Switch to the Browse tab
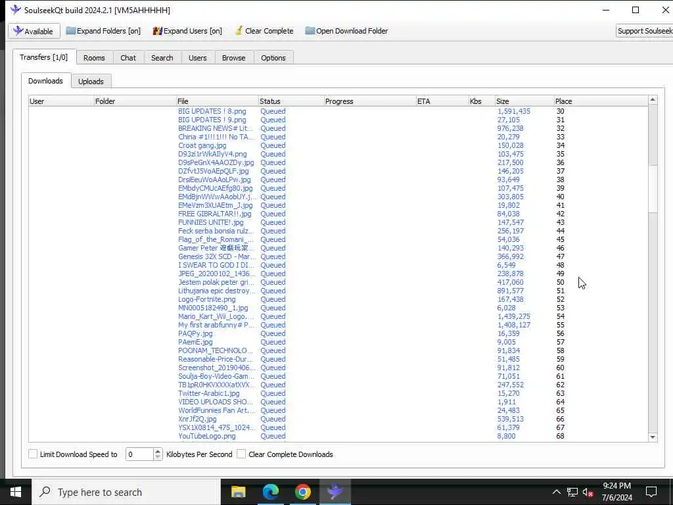The height and width of the screenshot is (505, 673). click(x=233, y=58)
